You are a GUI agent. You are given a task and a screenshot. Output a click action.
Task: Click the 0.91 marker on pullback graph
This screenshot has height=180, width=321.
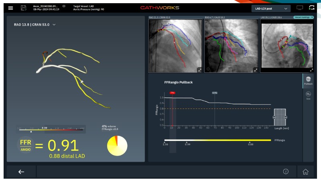point(215,92)
